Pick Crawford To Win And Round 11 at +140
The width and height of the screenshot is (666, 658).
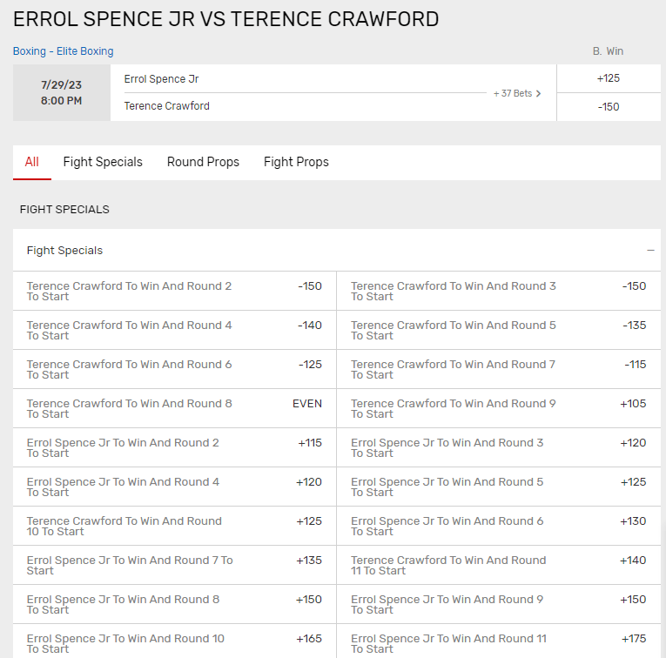tap(499, 565)
